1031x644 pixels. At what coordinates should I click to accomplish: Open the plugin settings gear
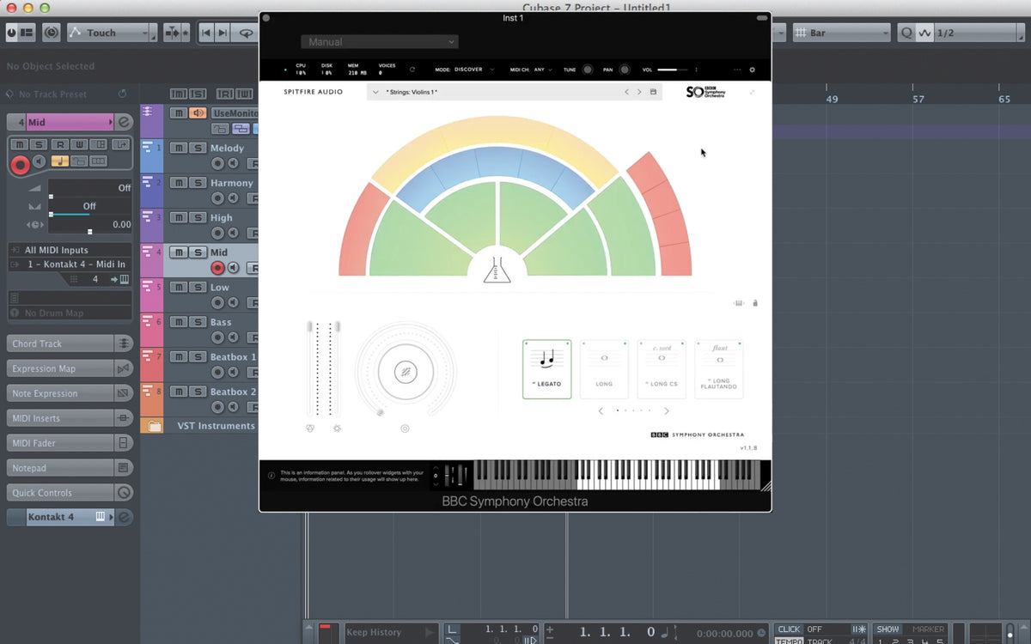coord(753,70)
